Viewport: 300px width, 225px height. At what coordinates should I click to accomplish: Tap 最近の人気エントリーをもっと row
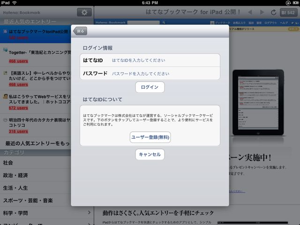[36, 143]
